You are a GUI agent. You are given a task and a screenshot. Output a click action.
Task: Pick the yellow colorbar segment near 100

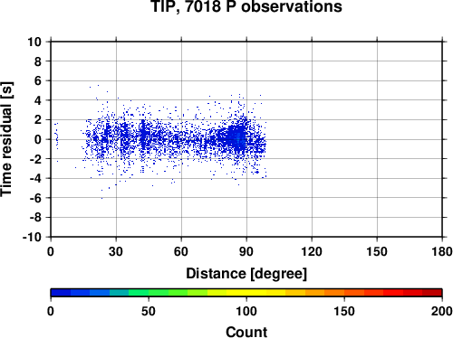246,293
